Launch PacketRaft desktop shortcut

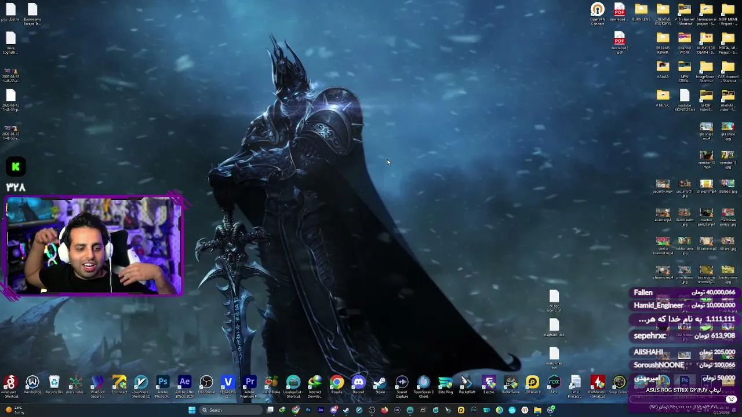[467, 385]
